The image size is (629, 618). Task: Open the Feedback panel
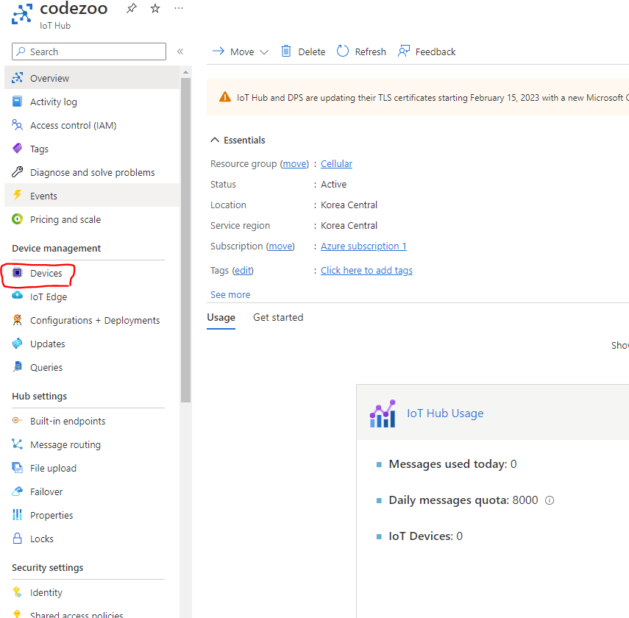tap(427, 51)
